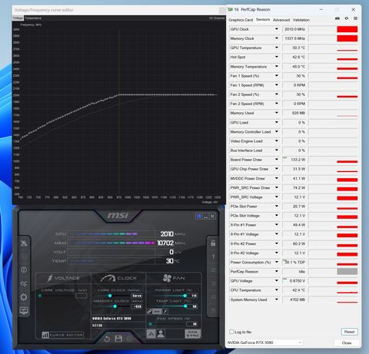Select profile slot 3 in Afterburner
This screenshot has width=369, height=354.
(x=213, y=283)
